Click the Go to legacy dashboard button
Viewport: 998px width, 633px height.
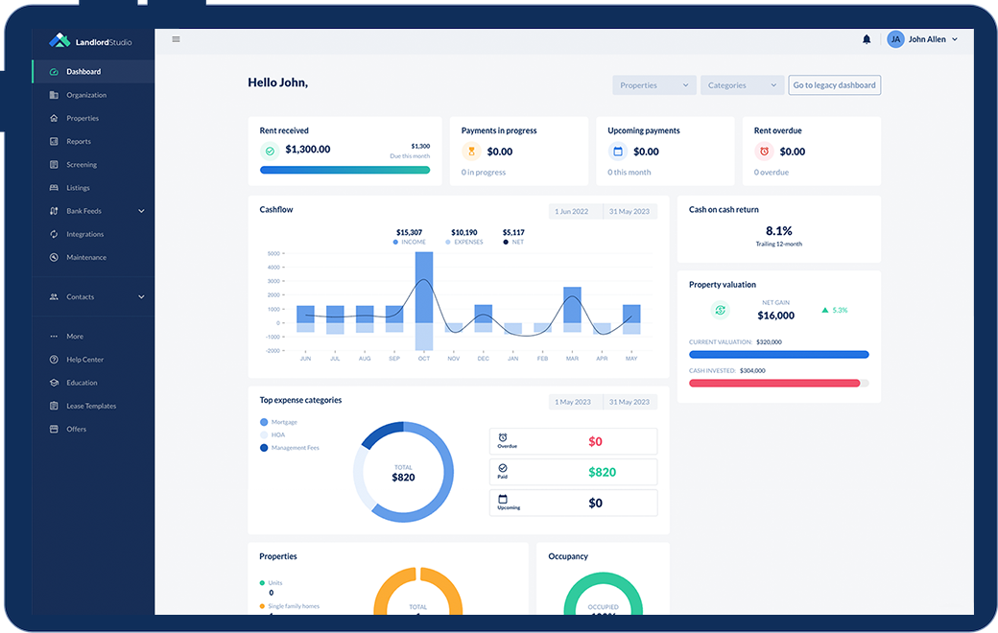pos(834,84)
